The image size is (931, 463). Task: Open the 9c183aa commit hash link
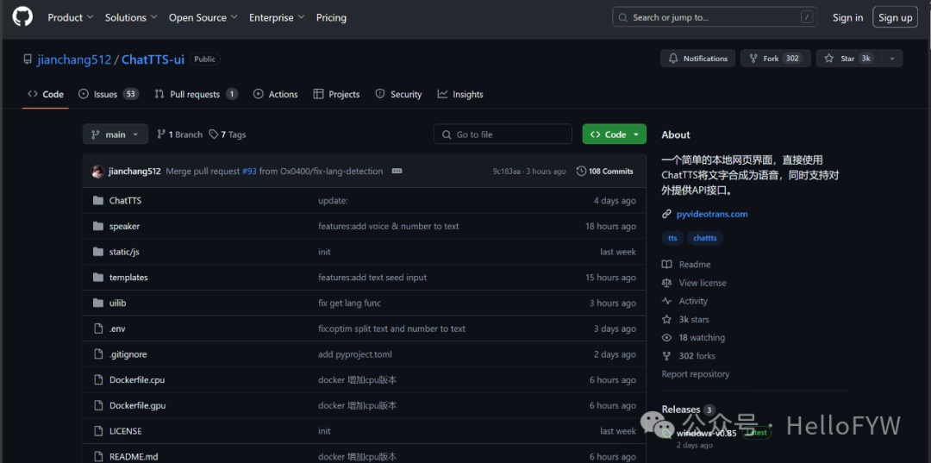tap(507, 172)
